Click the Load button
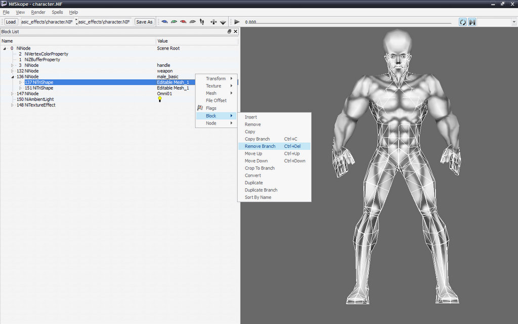 [11, 22]
